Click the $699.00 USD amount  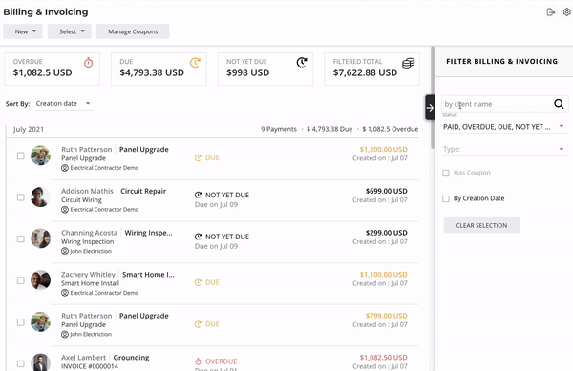point(386,191)
